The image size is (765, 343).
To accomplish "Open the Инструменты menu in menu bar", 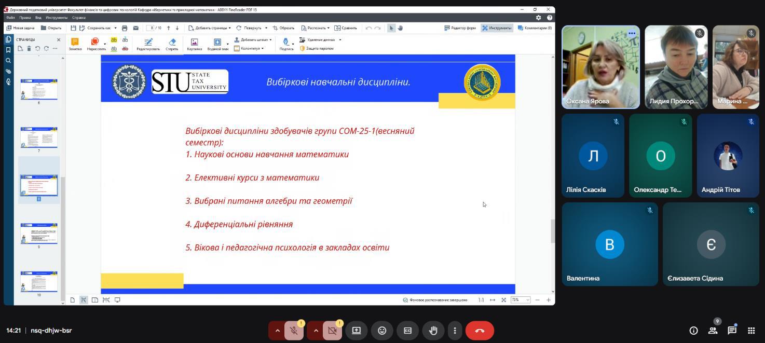I will (x=57, y=18).
